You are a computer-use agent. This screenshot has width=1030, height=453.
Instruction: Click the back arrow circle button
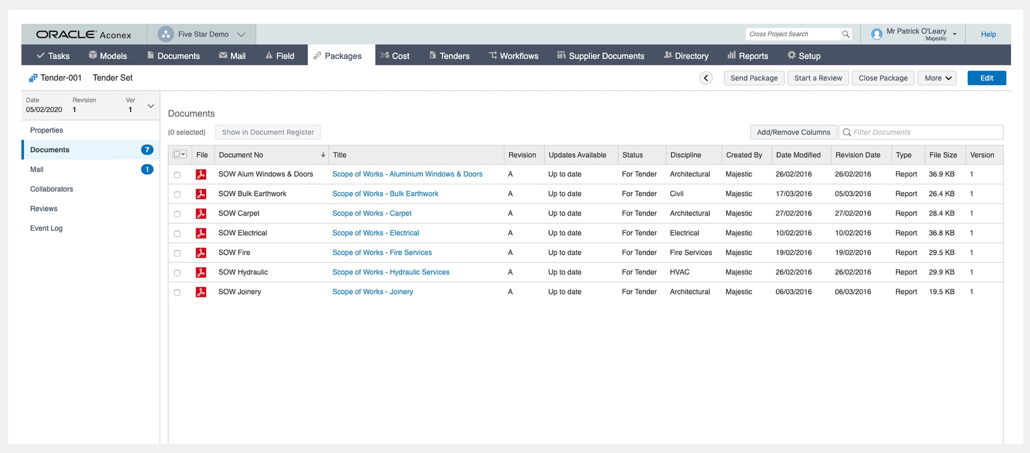coord(706,78)
